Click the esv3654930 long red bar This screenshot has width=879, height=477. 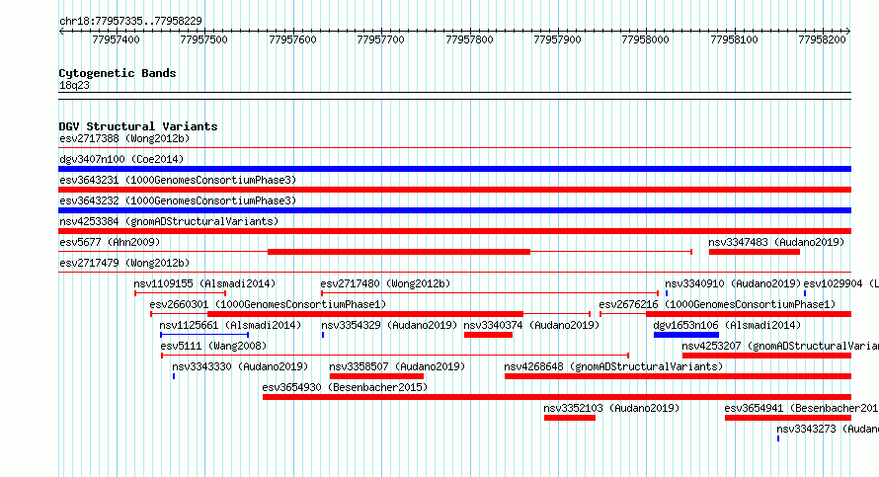(x=557, y=397)
